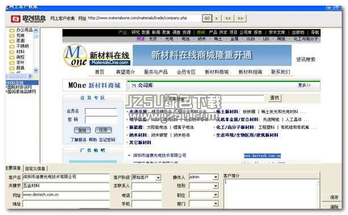The image size is (348, 215).
Task: Open 化工/高分子新材料 category link
Action: (x=235, y=127)
